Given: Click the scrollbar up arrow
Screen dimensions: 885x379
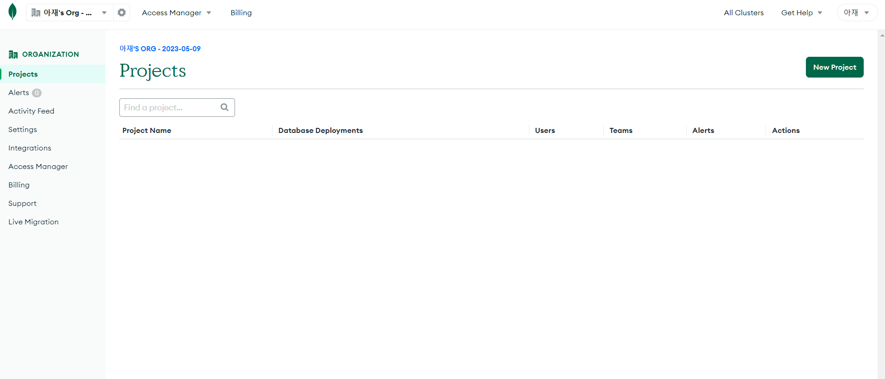Looking at the screenshot, I should pos(882,35).
